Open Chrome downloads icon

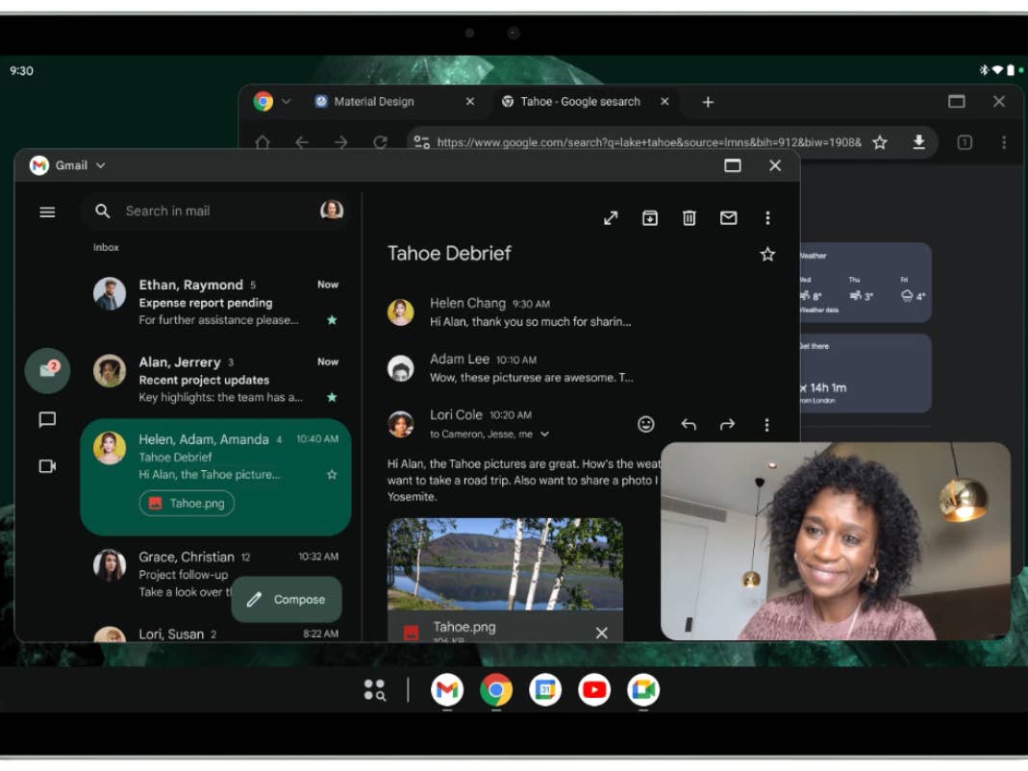pos(919,141)
